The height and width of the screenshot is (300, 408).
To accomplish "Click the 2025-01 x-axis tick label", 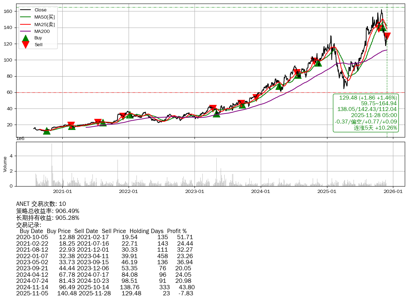I will tap(327, 192).
